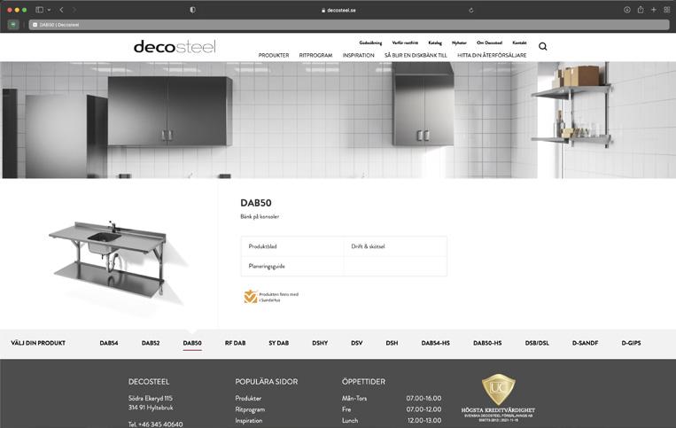Open the footer Ritprogram link

tap(250, 409)
